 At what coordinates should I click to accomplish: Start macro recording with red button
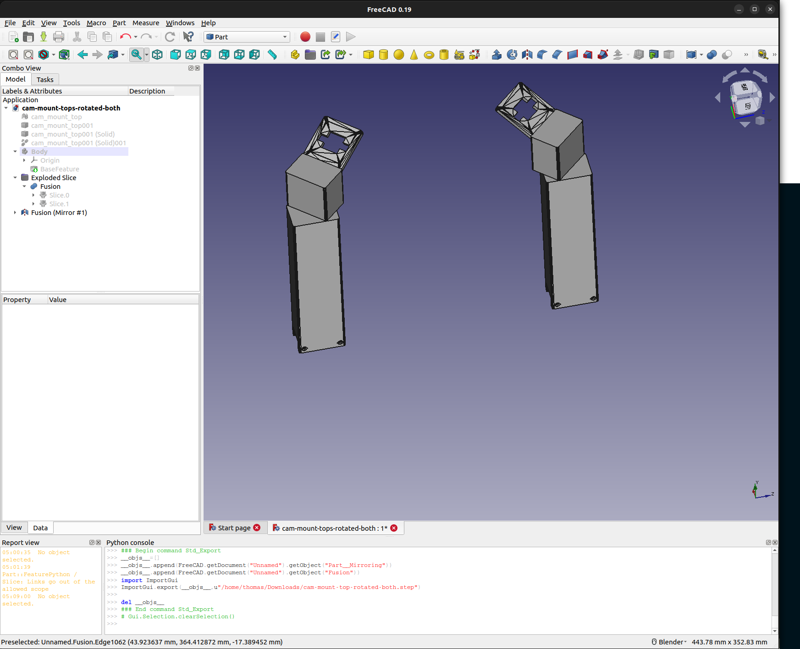click(x=305, y=37)
